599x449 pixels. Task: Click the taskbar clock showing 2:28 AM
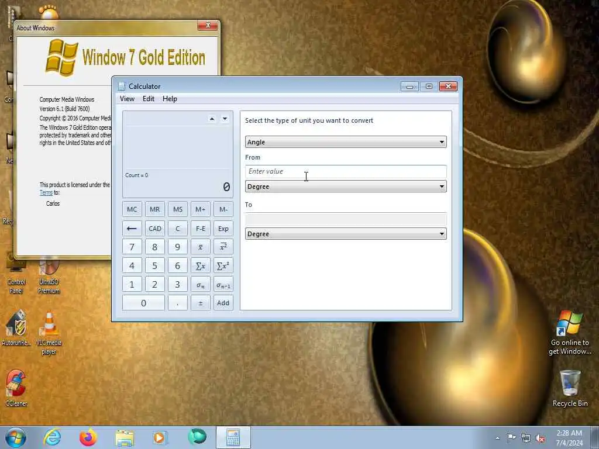(x=569, y=438)
